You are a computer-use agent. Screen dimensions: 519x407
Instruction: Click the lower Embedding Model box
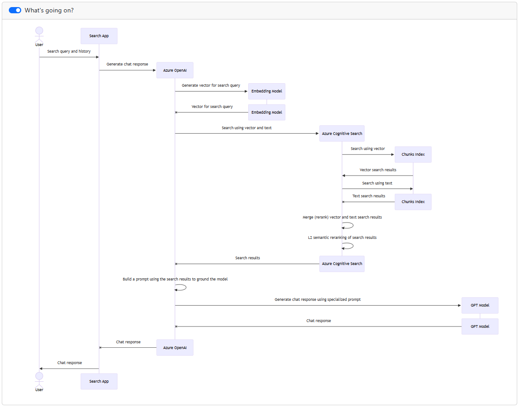point(267,112)
